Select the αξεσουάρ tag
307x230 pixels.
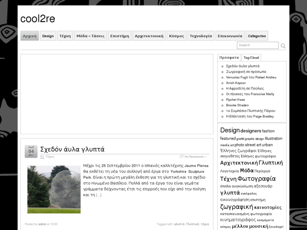263,186
